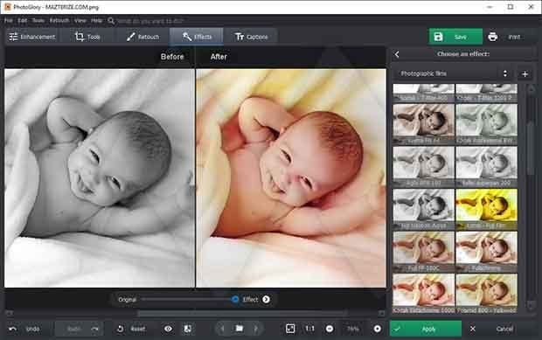
Task: Select the Fujichrome effect thumbnail
Action: click(487, 252)
